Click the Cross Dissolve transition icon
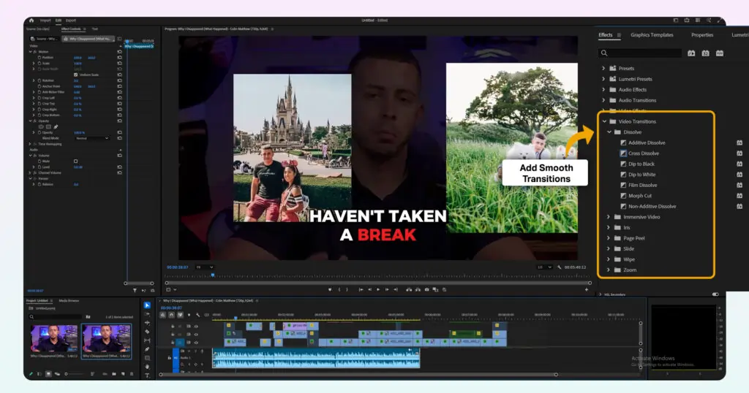Image resolution: width=749 pixels, height=393 pixels. (x=623, y=153)
